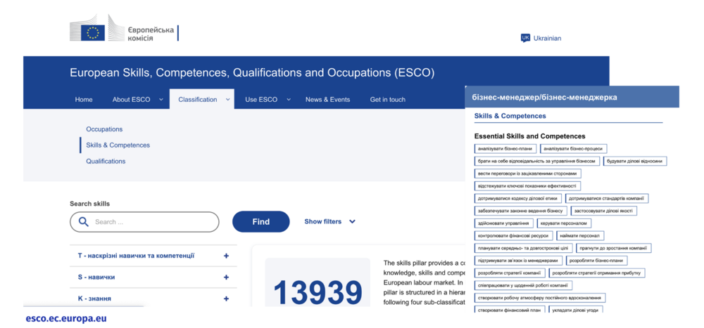Click the Skills & Competences panel heading
This screenshot has width=704, height=328.
point(510,116)
